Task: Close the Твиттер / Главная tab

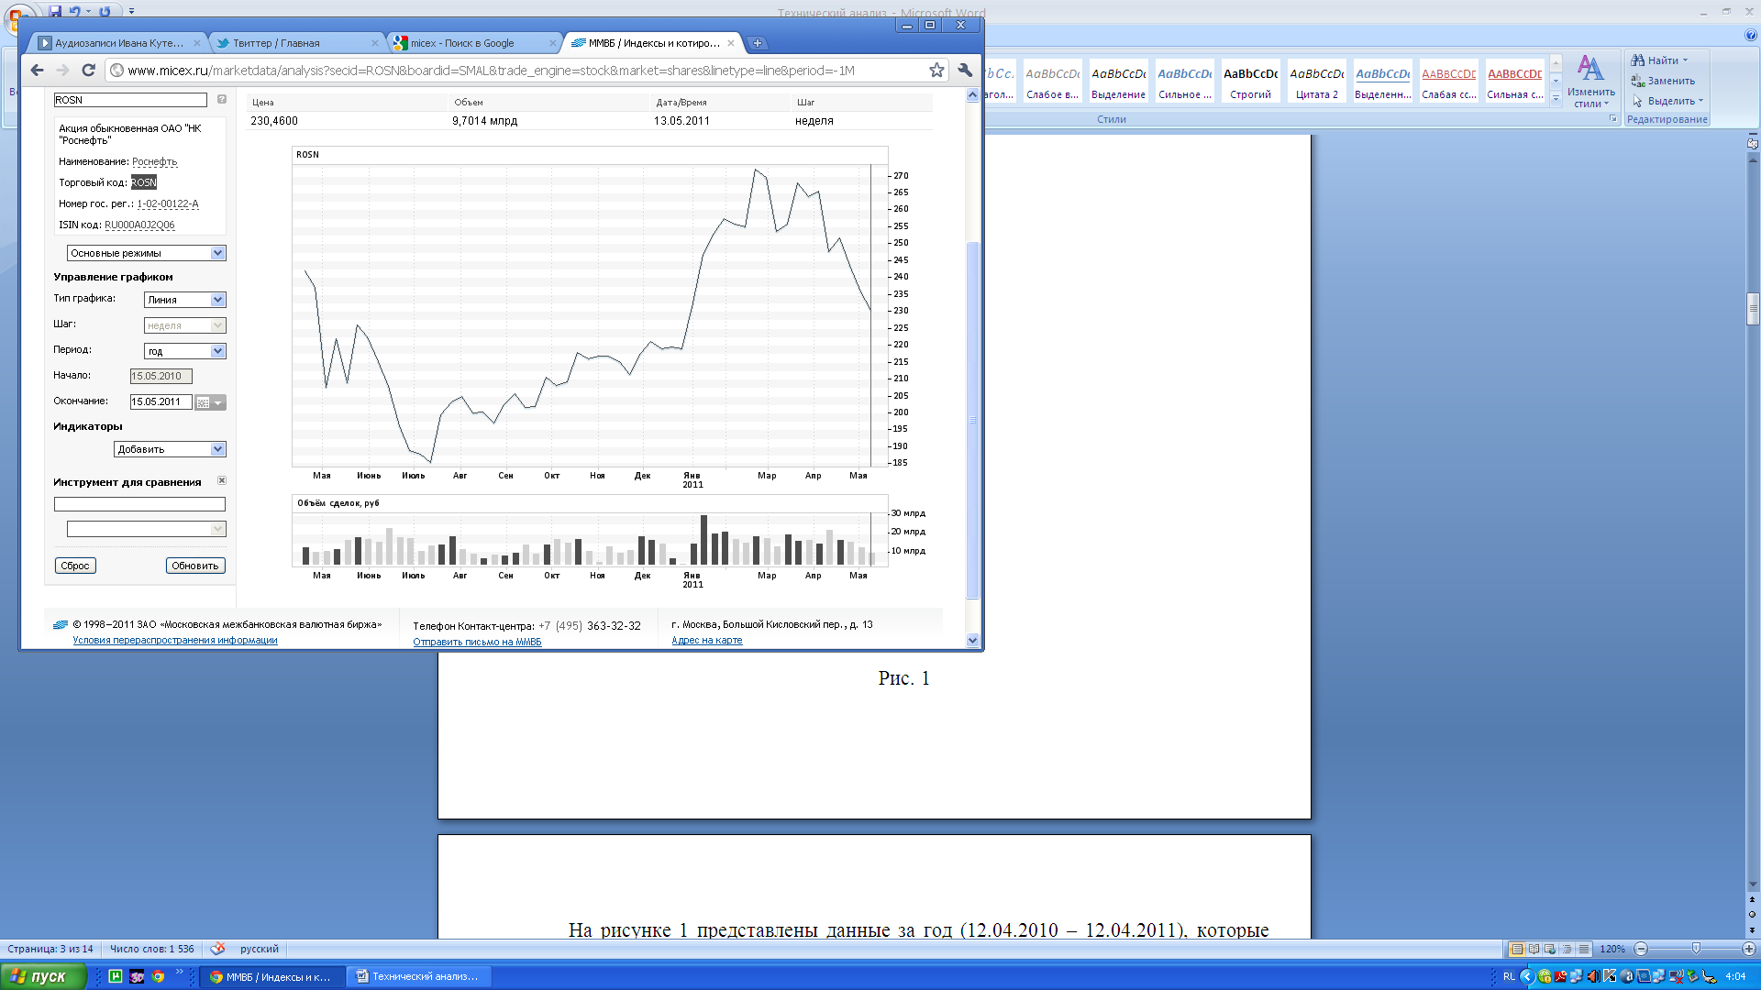Action: (374, 43)
